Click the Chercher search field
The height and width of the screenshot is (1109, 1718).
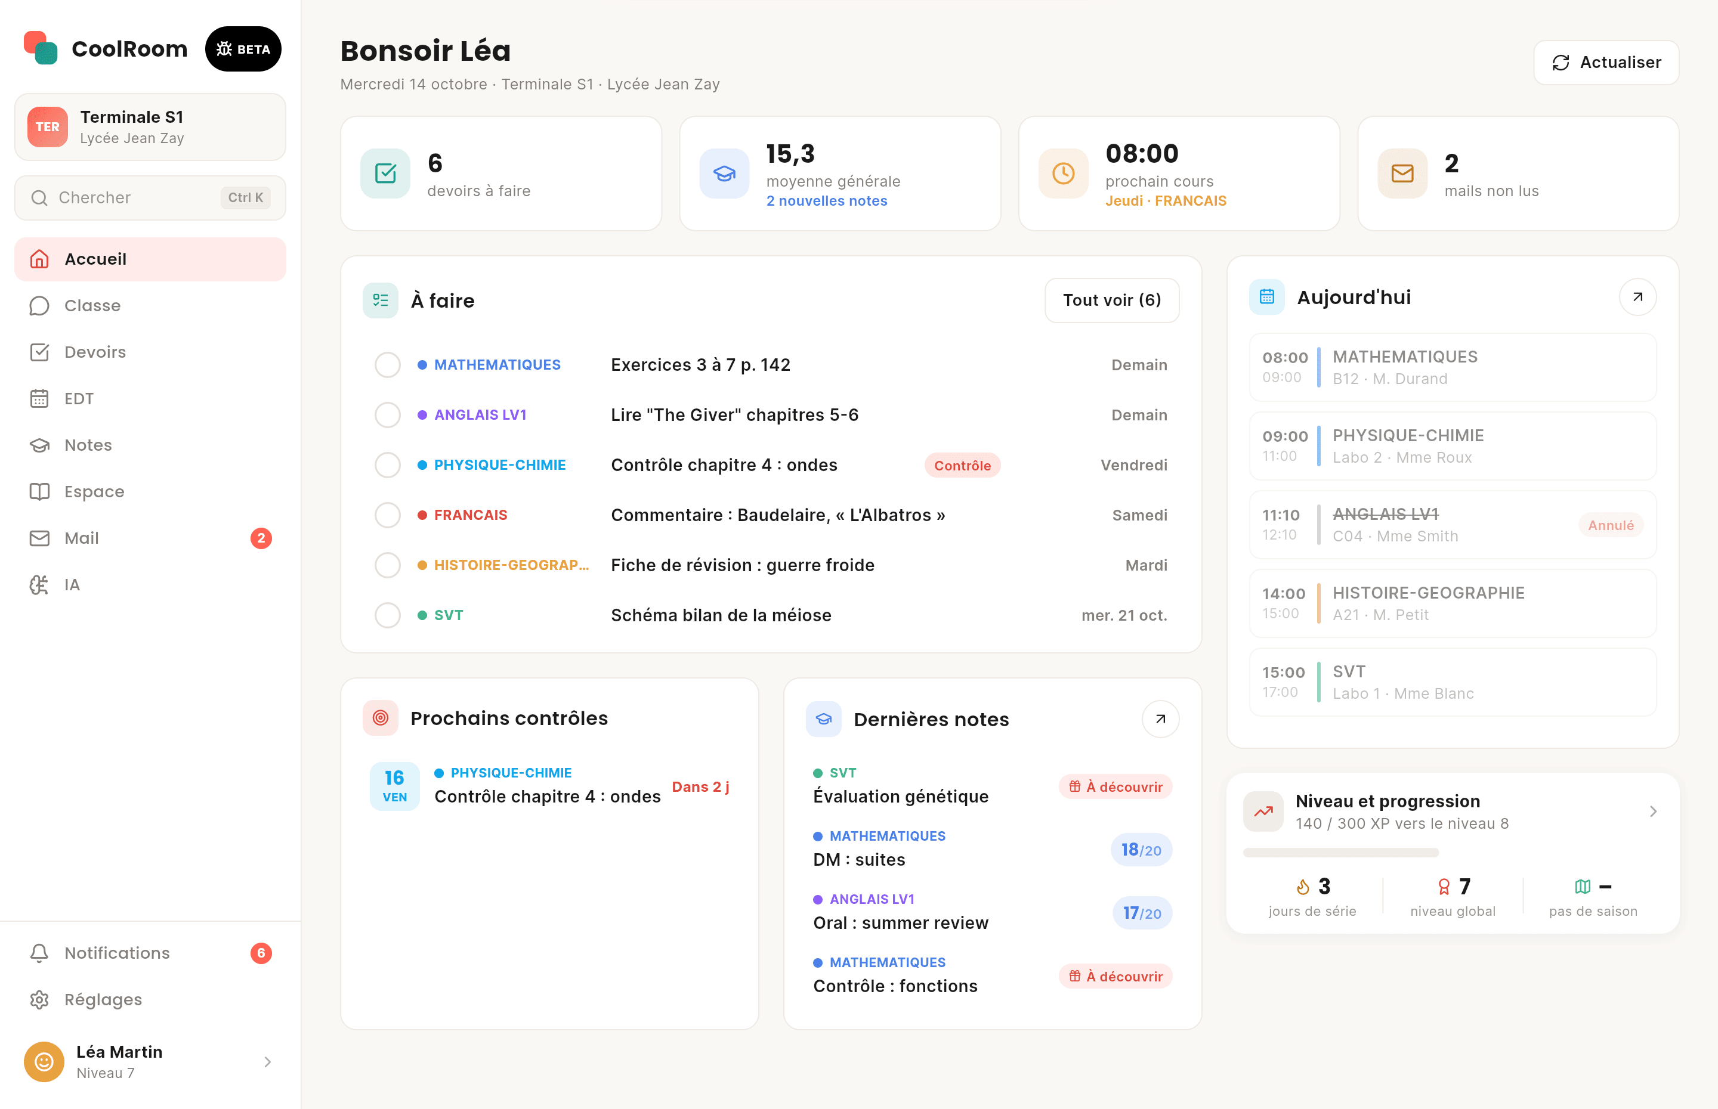150,197
